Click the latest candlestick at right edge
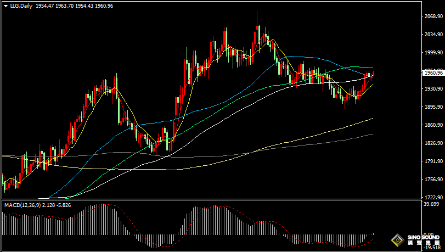This screenshot has width=445, height=252. click(373, 74)
